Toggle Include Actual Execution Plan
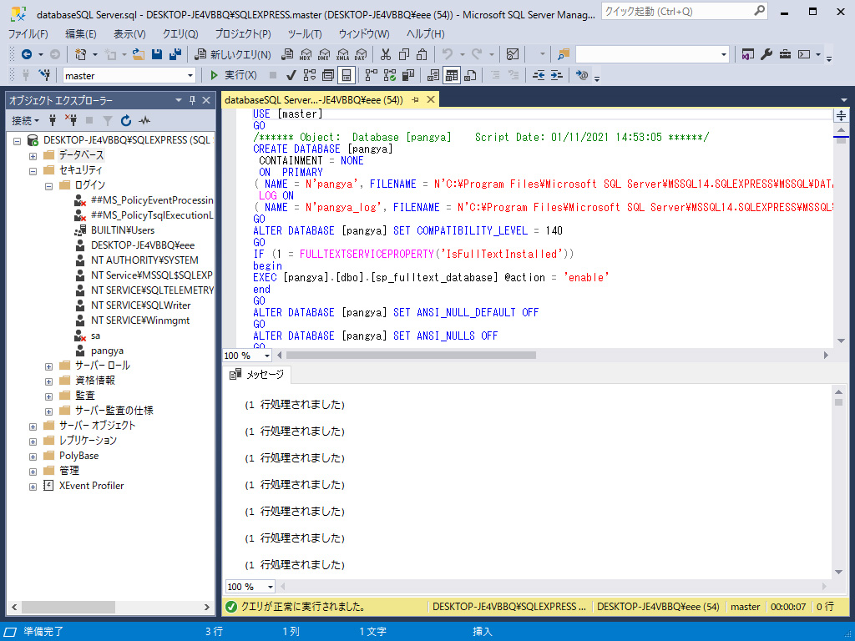 pos(372,75)
